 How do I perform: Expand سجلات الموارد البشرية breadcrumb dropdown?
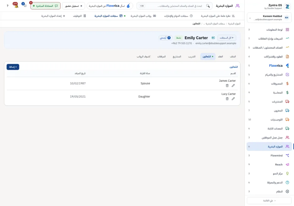pos(214,24)
